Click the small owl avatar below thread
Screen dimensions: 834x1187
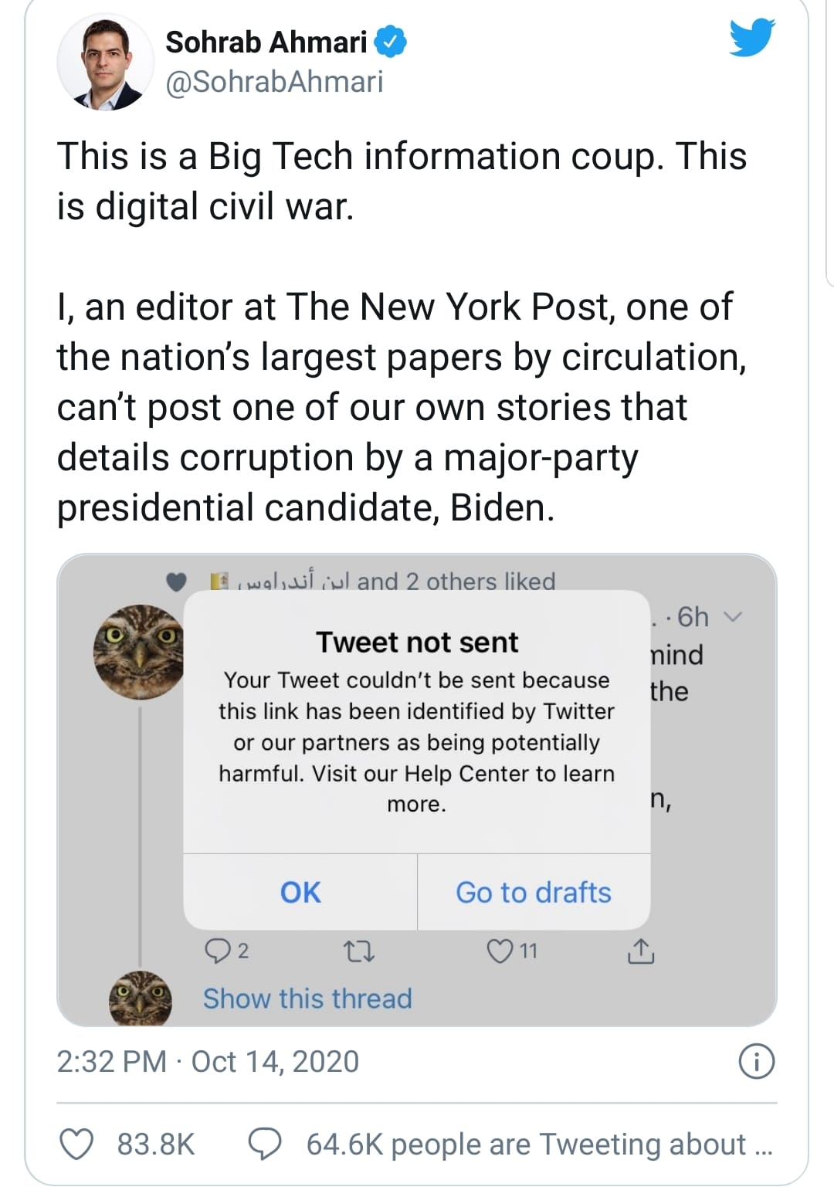[x=140, y=999]
